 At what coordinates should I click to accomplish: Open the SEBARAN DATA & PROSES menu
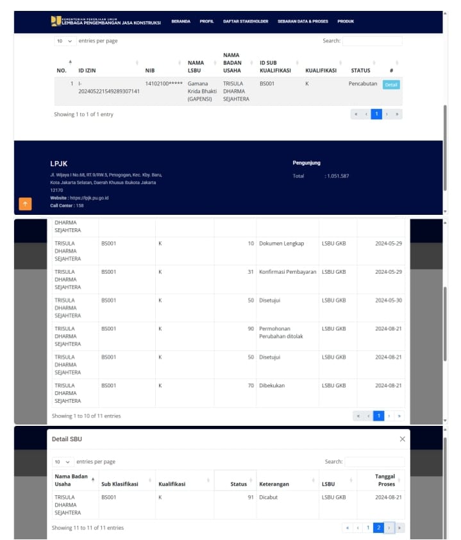pyautogui.click(x=303, y=21)
